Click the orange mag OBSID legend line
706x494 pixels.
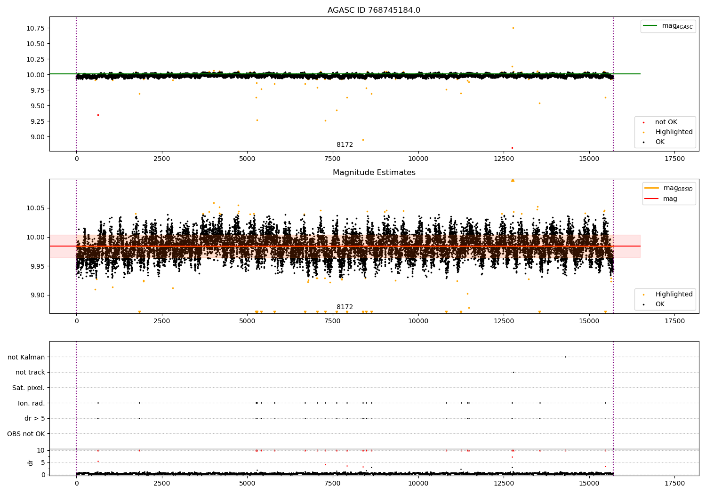click(652, 188)
